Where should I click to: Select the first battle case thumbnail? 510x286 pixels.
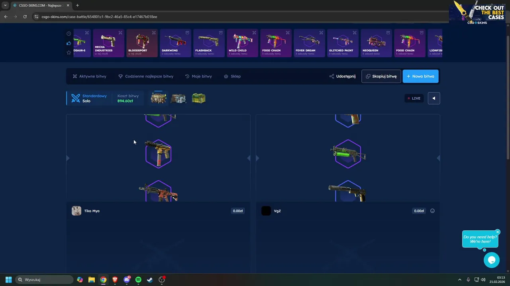(159, 98)
